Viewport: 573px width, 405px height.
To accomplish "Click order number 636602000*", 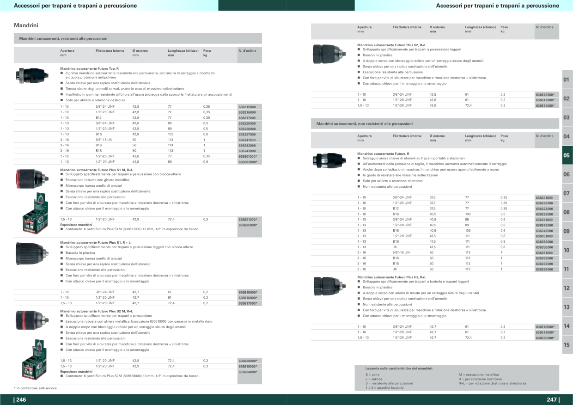I will pos(248,162).
